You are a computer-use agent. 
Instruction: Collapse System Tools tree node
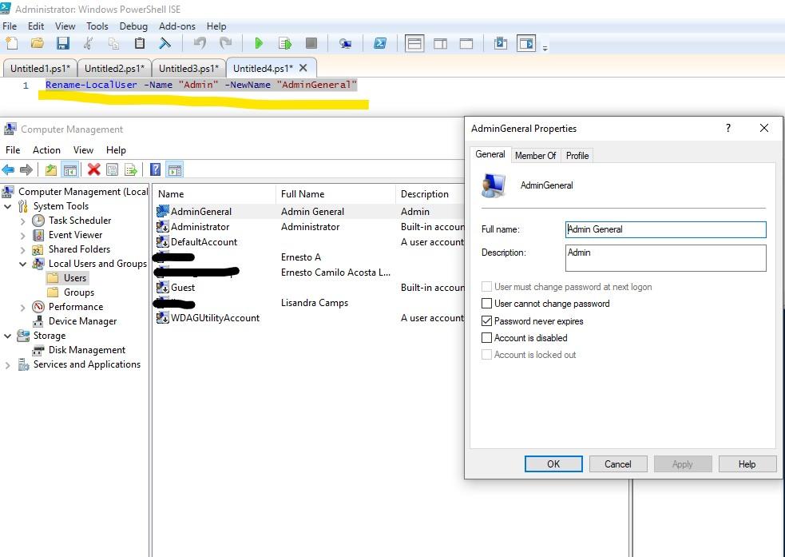pyautogui.click(x=7, y=206)
